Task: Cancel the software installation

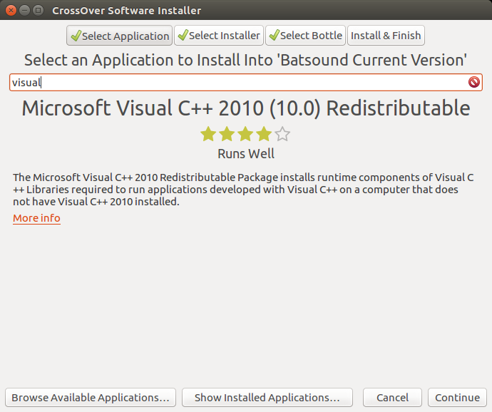Action: tap(392, 398)
